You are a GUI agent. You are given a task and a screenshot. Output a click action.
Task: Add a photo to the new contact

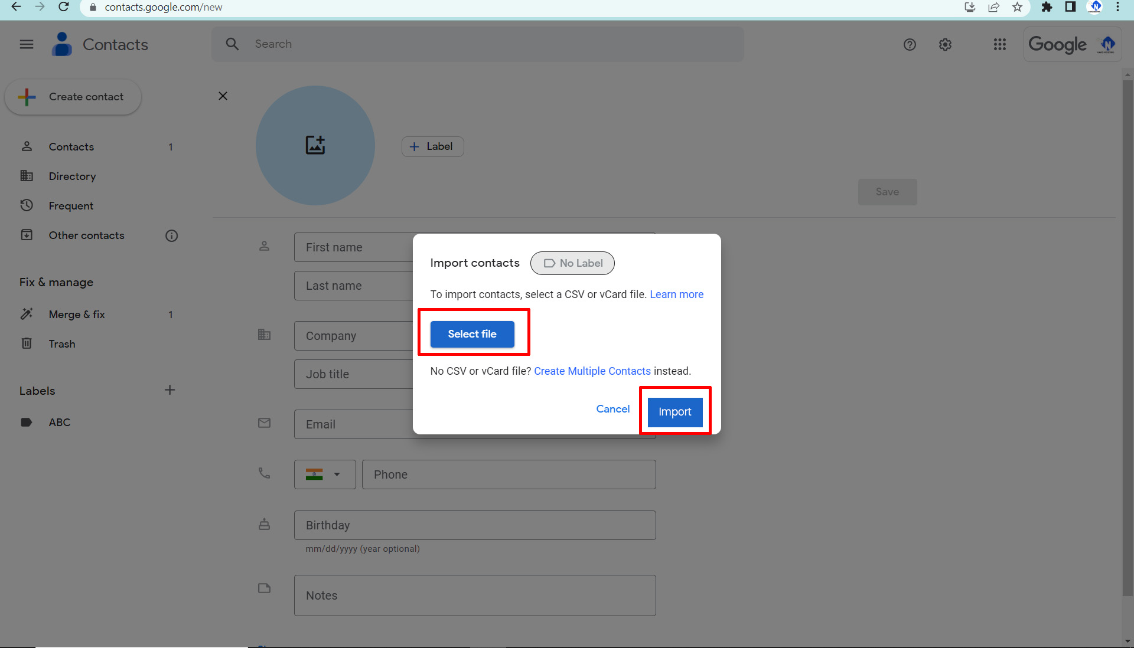click(315, 145)
